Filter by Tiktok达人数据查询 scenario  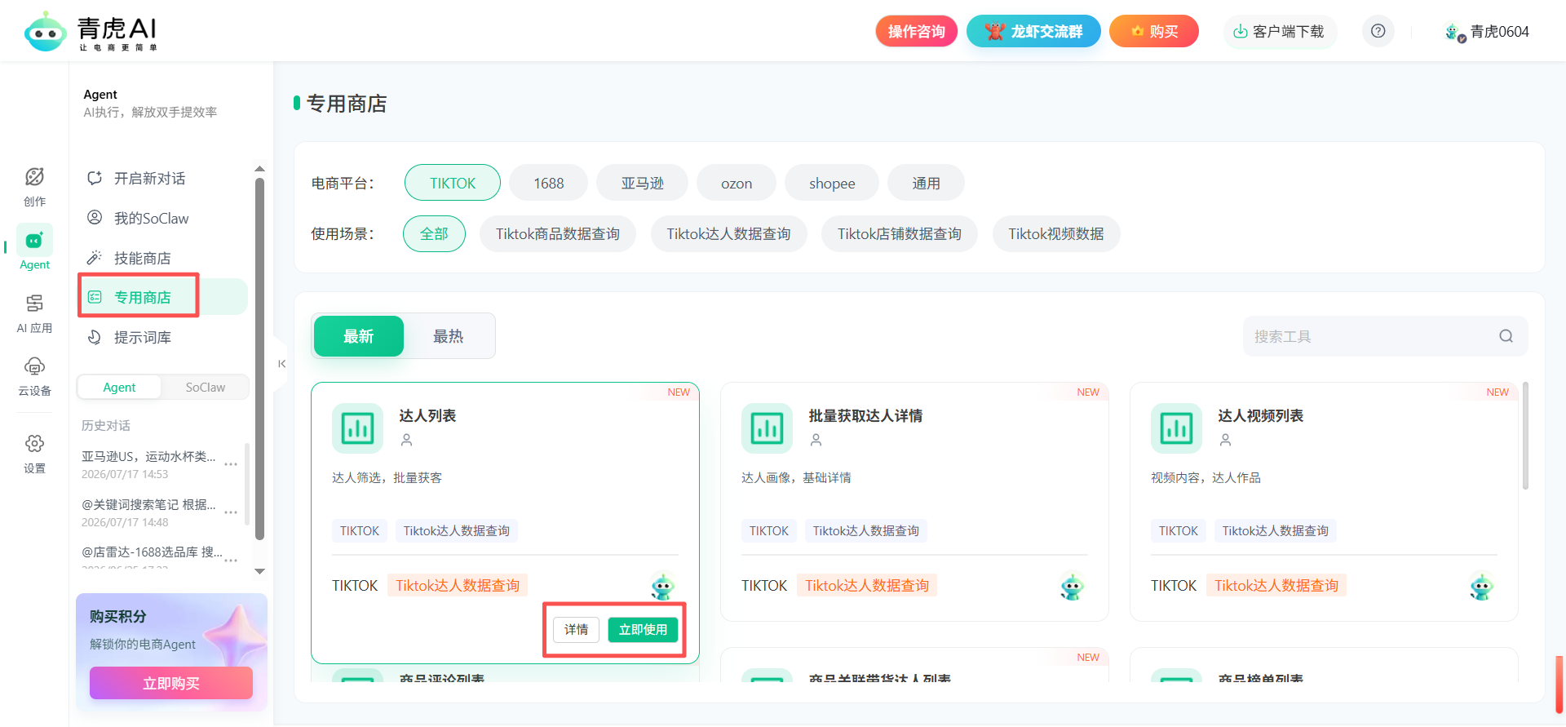(x=728, y=234)
